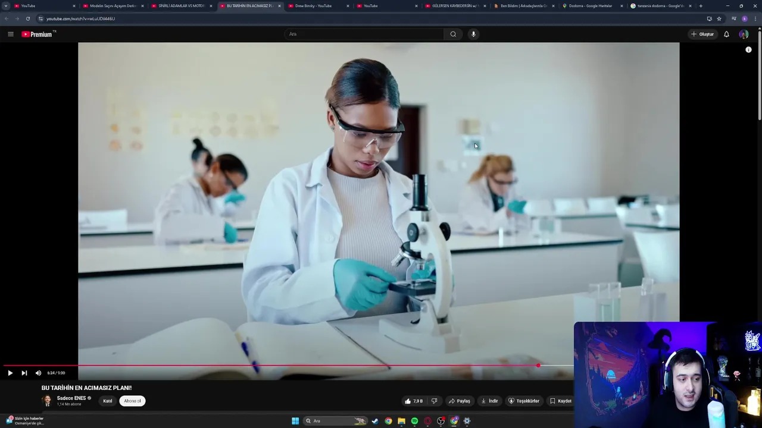Go back to the previous page
Screen dimensions: 762x428
pyautogui.click(x=6, y=18)
